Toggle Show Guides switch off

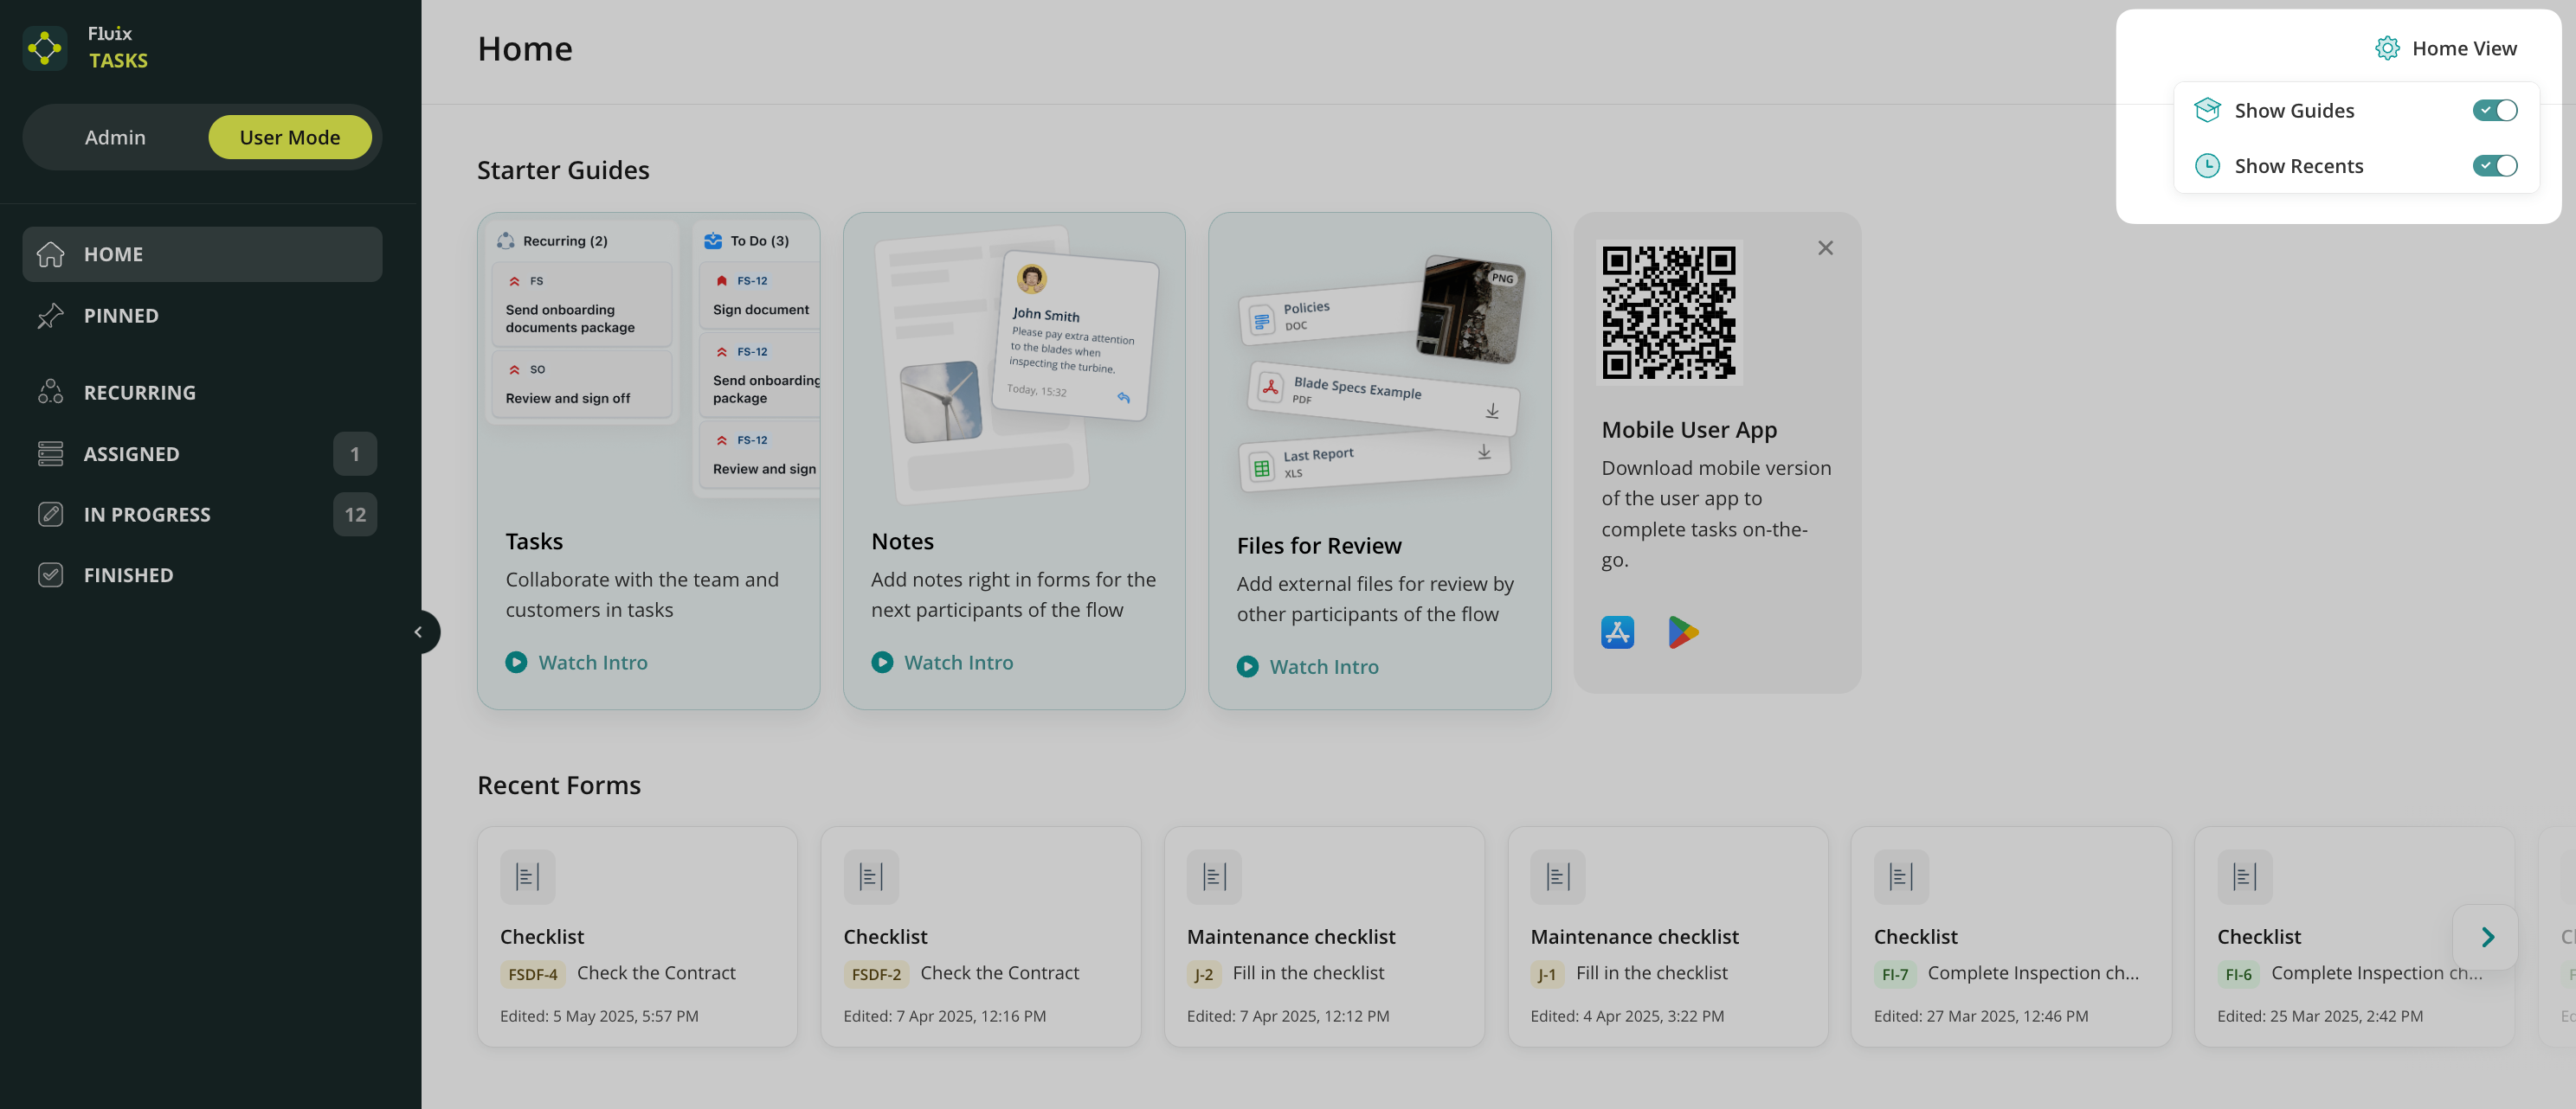tap(2494, 111)
